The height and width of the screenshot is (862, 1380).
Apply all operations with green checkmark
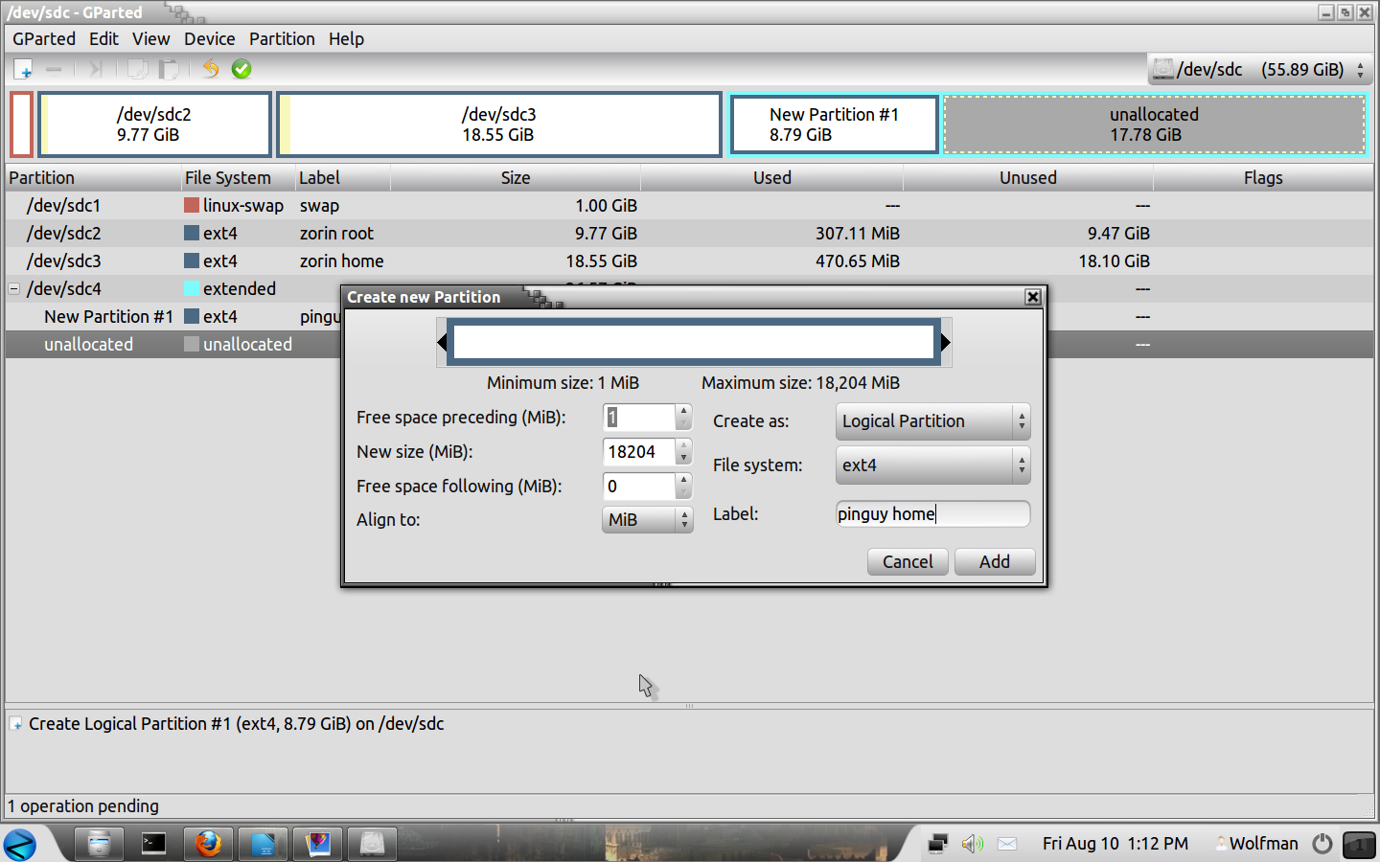[241, 69]
